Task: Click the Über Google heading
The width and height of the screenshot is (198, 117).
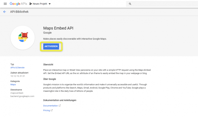Action: pyautogui.click(x=49, y=79)
